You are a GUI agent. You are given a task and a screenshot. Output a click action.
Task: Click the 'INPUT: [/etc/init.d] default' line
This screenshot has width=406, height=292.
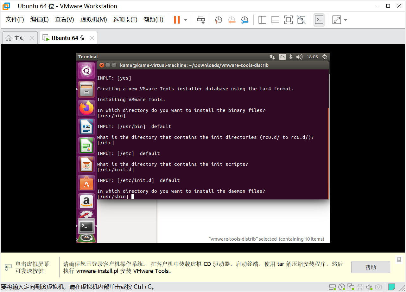138,180
